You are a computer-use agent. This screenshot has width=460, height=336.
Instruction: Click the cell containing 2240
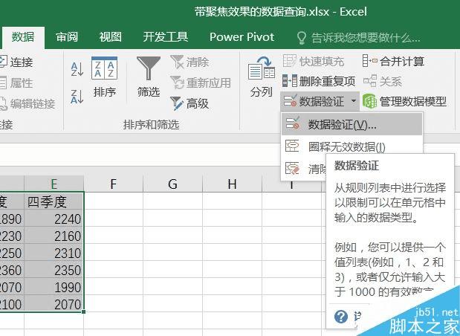54,219
